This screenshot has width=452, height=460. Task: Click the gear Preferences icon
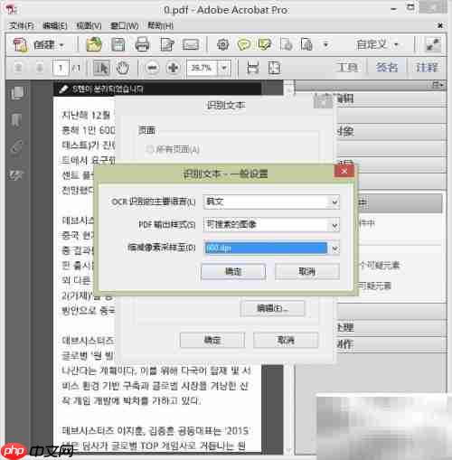coord(222,44)
